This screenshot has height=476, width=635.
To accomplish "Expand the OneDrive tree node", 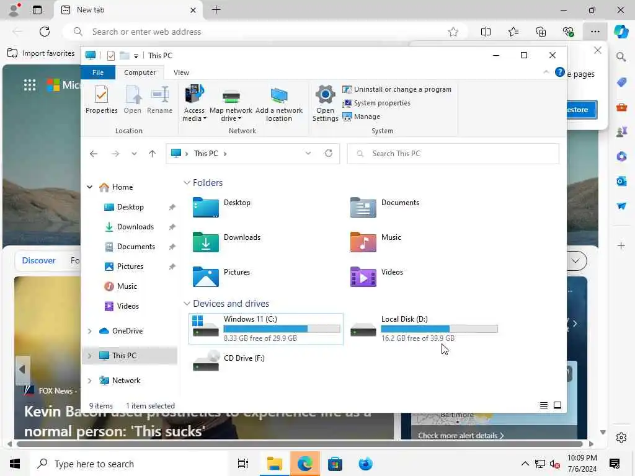I will [x=89, y=331].
